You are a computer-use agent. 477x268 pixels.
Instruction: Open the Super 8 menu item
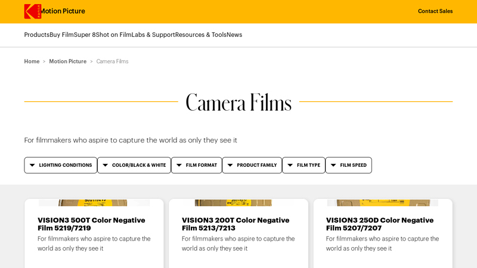(x=85, y=35)
